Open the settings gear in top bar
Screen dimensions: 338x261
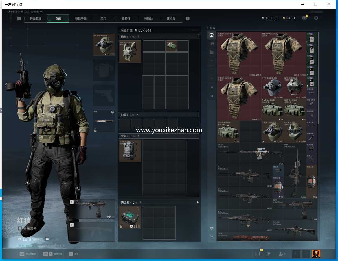coord(316,18)
